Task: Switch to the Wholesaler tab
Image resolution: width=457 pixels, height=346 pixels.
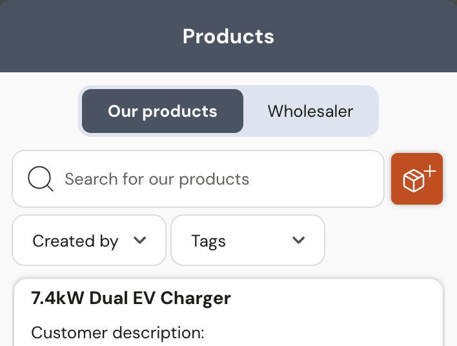Action: coord(310,111)
